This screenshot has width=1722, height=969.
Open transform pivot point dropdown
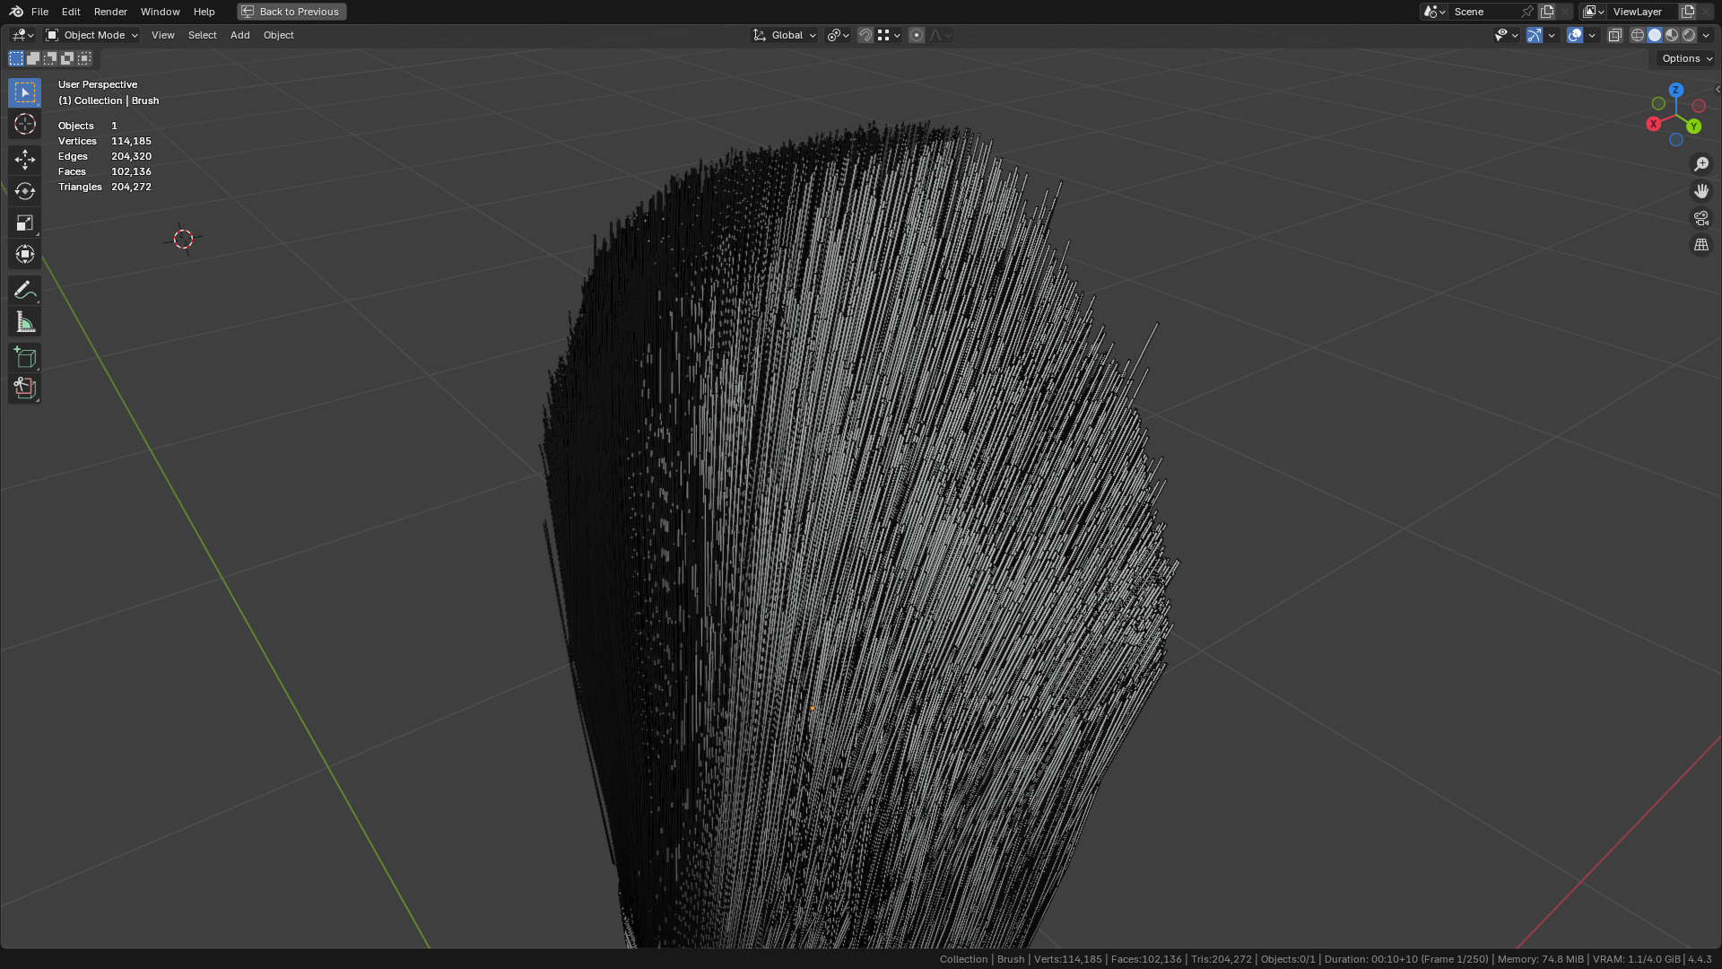click(x=838, y=35)
